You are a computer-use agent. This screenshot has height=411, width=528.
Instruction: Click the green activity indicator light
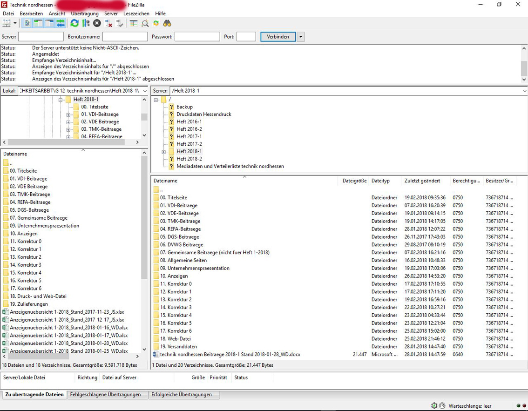click(x=518, y=406)
